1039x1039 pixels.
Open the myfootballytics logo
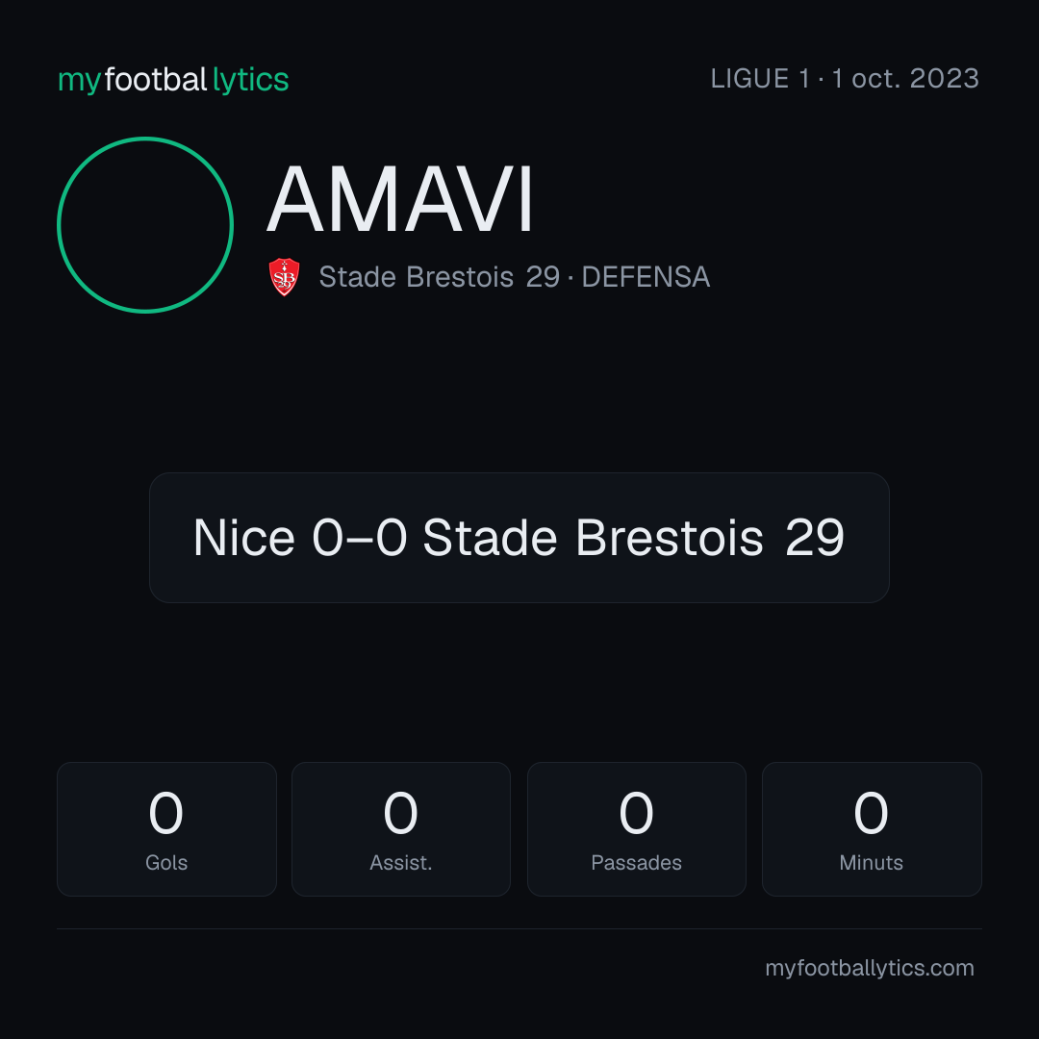[x=173, y=80]
